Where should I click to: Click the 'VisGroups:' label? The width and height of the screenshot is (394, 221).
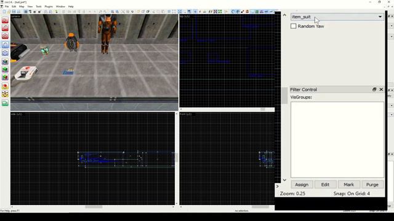[301, 97]
